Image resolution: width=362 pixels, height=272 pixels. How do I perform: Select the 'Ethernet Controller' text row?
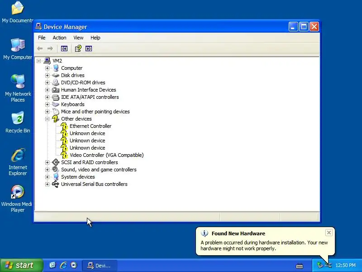point(90,126)
